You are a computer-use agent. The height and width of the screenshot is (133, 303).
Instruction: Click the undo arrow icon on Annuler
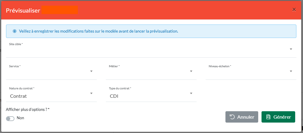coord(232,117)
